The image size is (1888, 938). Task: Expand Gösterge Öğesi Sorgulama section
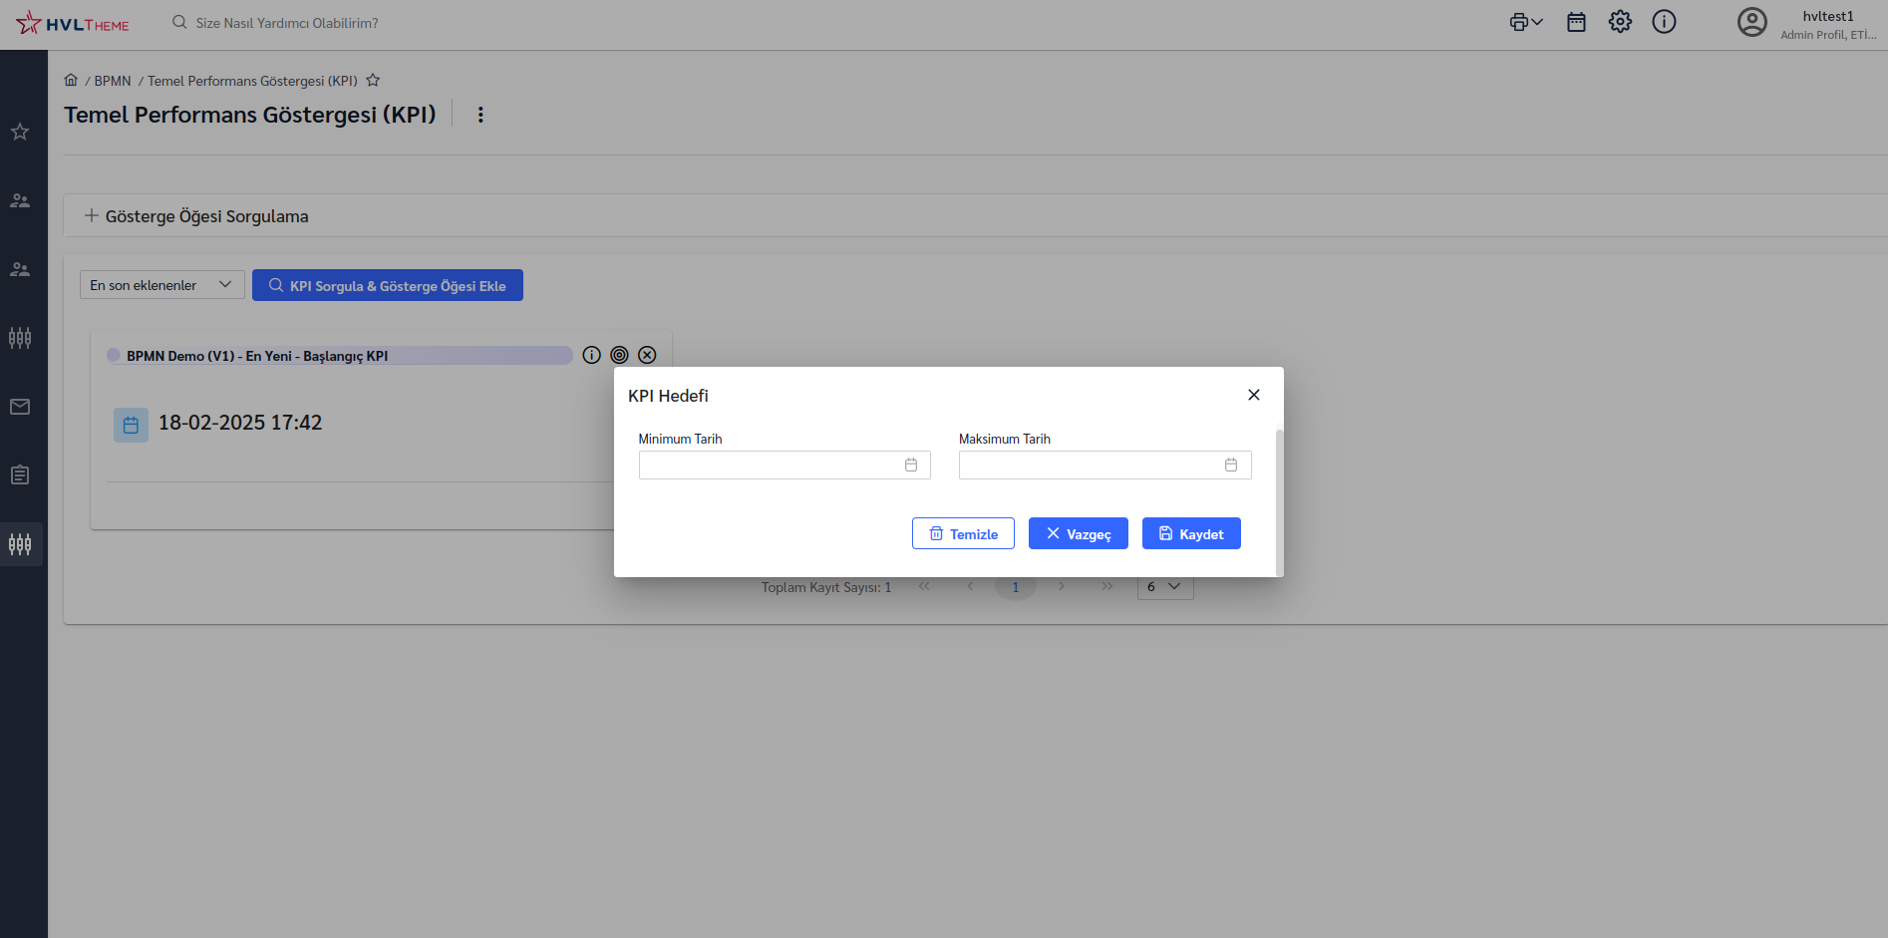pos(196,216)
